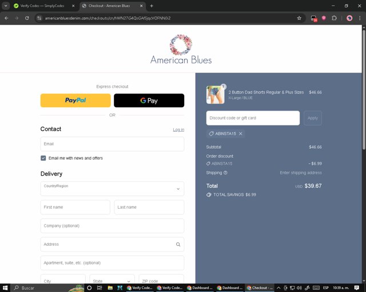Click the Buscar taskbar search box
The image size is (366, 292).
(x=48, y=288)
